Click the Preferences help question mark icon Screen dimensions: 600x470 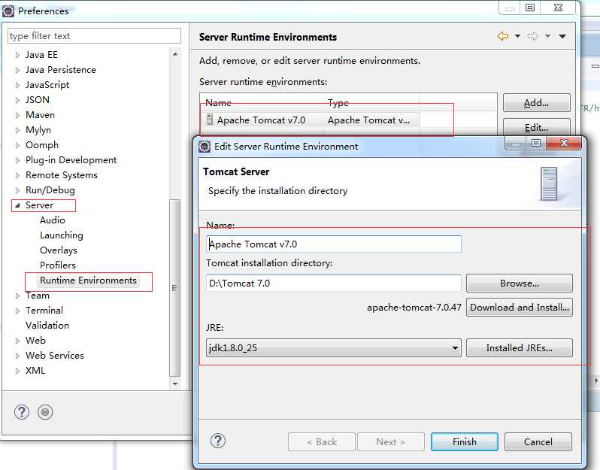click(21, 412)
